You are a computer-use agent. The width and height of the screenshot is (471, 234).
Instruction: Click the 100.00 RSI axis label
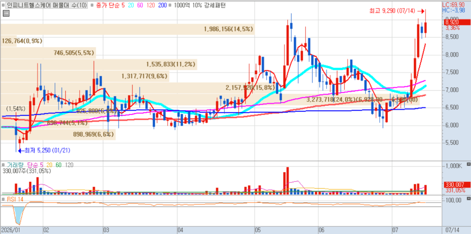pyautogui.click(x=452, y=200)
